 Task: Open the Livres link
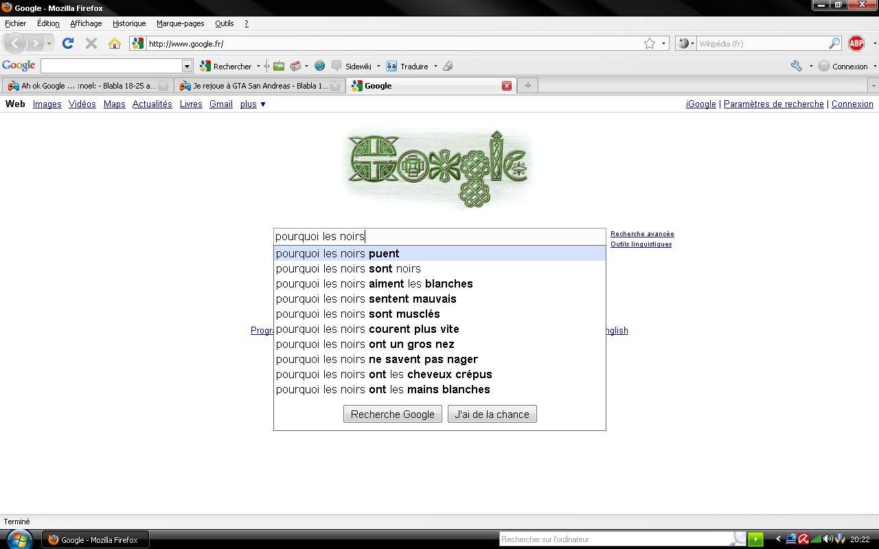pos(191,104)
